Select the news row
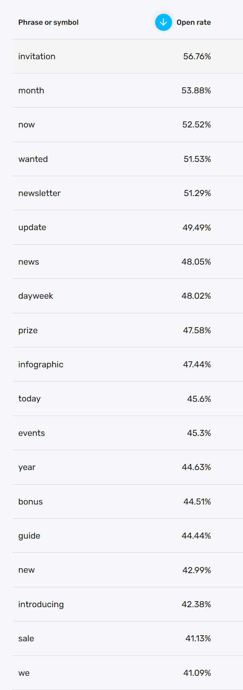The height and width of the screenshot is (690, 243). coord(128,262)
